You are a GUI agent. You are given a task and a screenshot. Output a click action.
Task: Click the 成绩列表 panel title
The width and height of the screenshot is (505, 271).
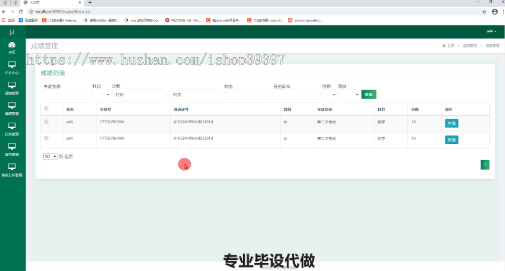point(53,73)
